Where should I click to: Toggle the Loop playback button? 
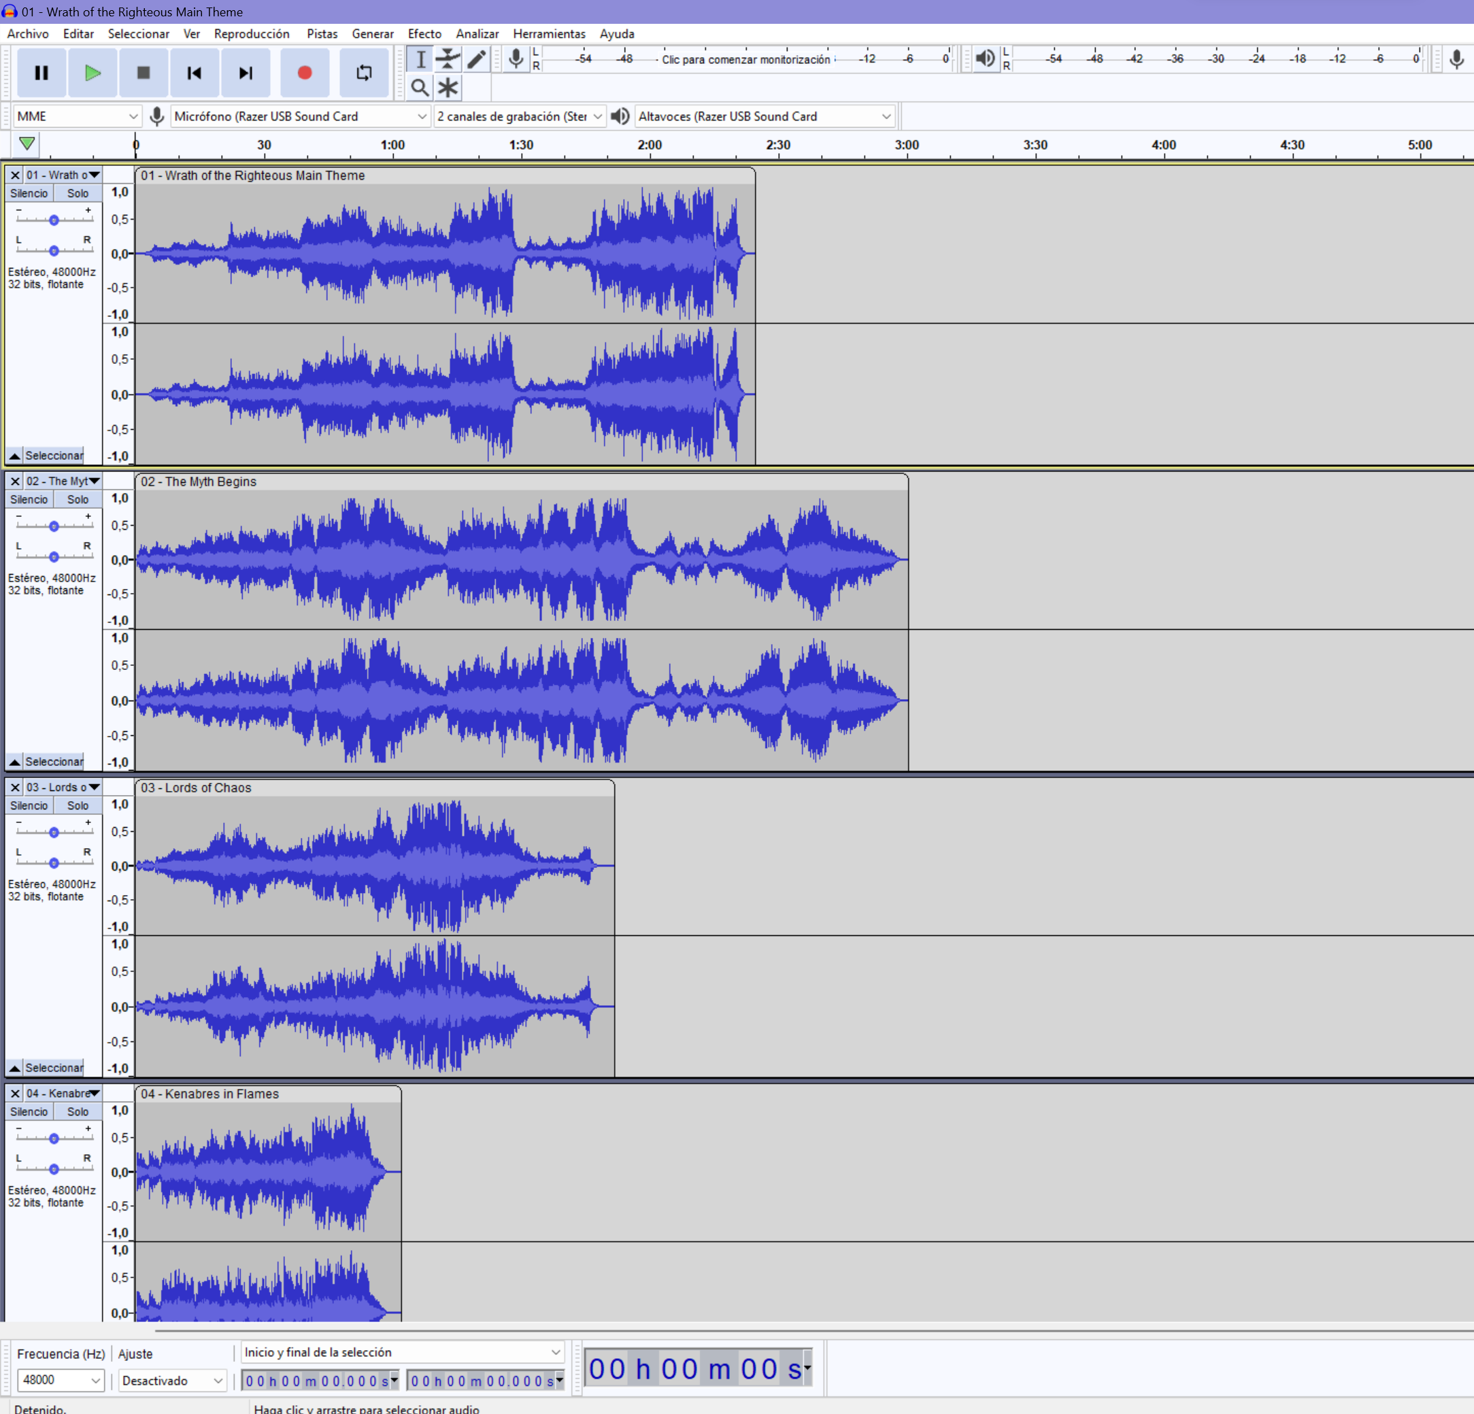pos(364,73)
